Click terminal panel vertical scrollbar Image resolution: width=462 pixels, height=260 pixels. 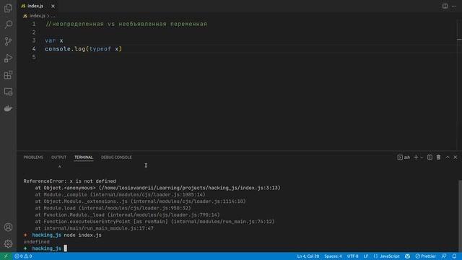coord(460,215)
